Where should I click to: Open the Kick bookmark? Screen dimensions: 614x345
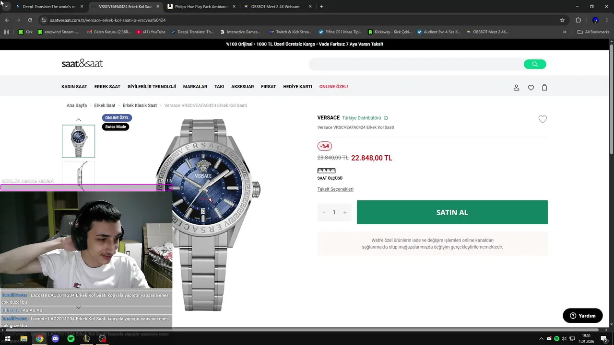point(25,32)
